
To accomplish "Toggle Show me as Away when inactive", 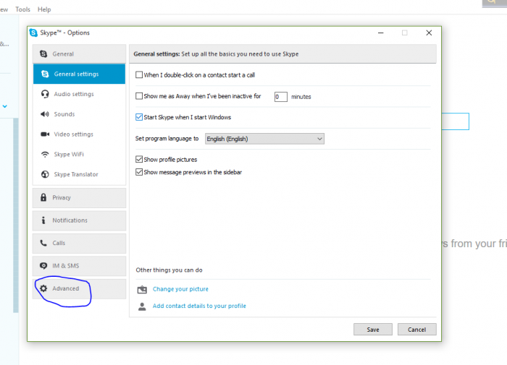I will tap(139, 96).
